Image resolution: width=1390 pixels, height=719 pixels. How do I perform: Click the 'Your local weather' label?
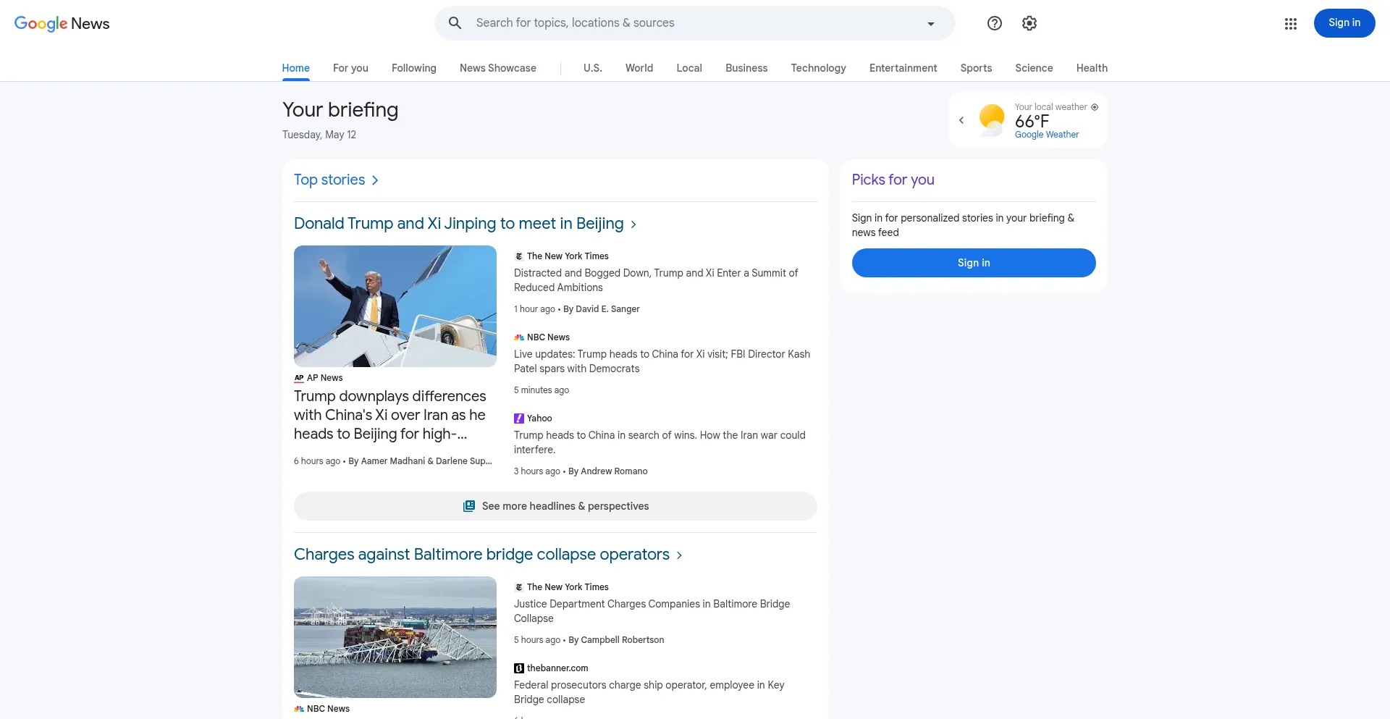(x=1050, y=107)
